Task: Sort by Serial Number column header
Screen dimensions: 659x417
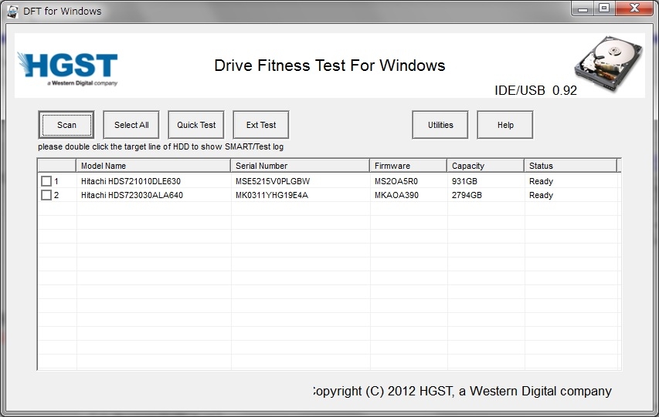Action: pos(300,166)
